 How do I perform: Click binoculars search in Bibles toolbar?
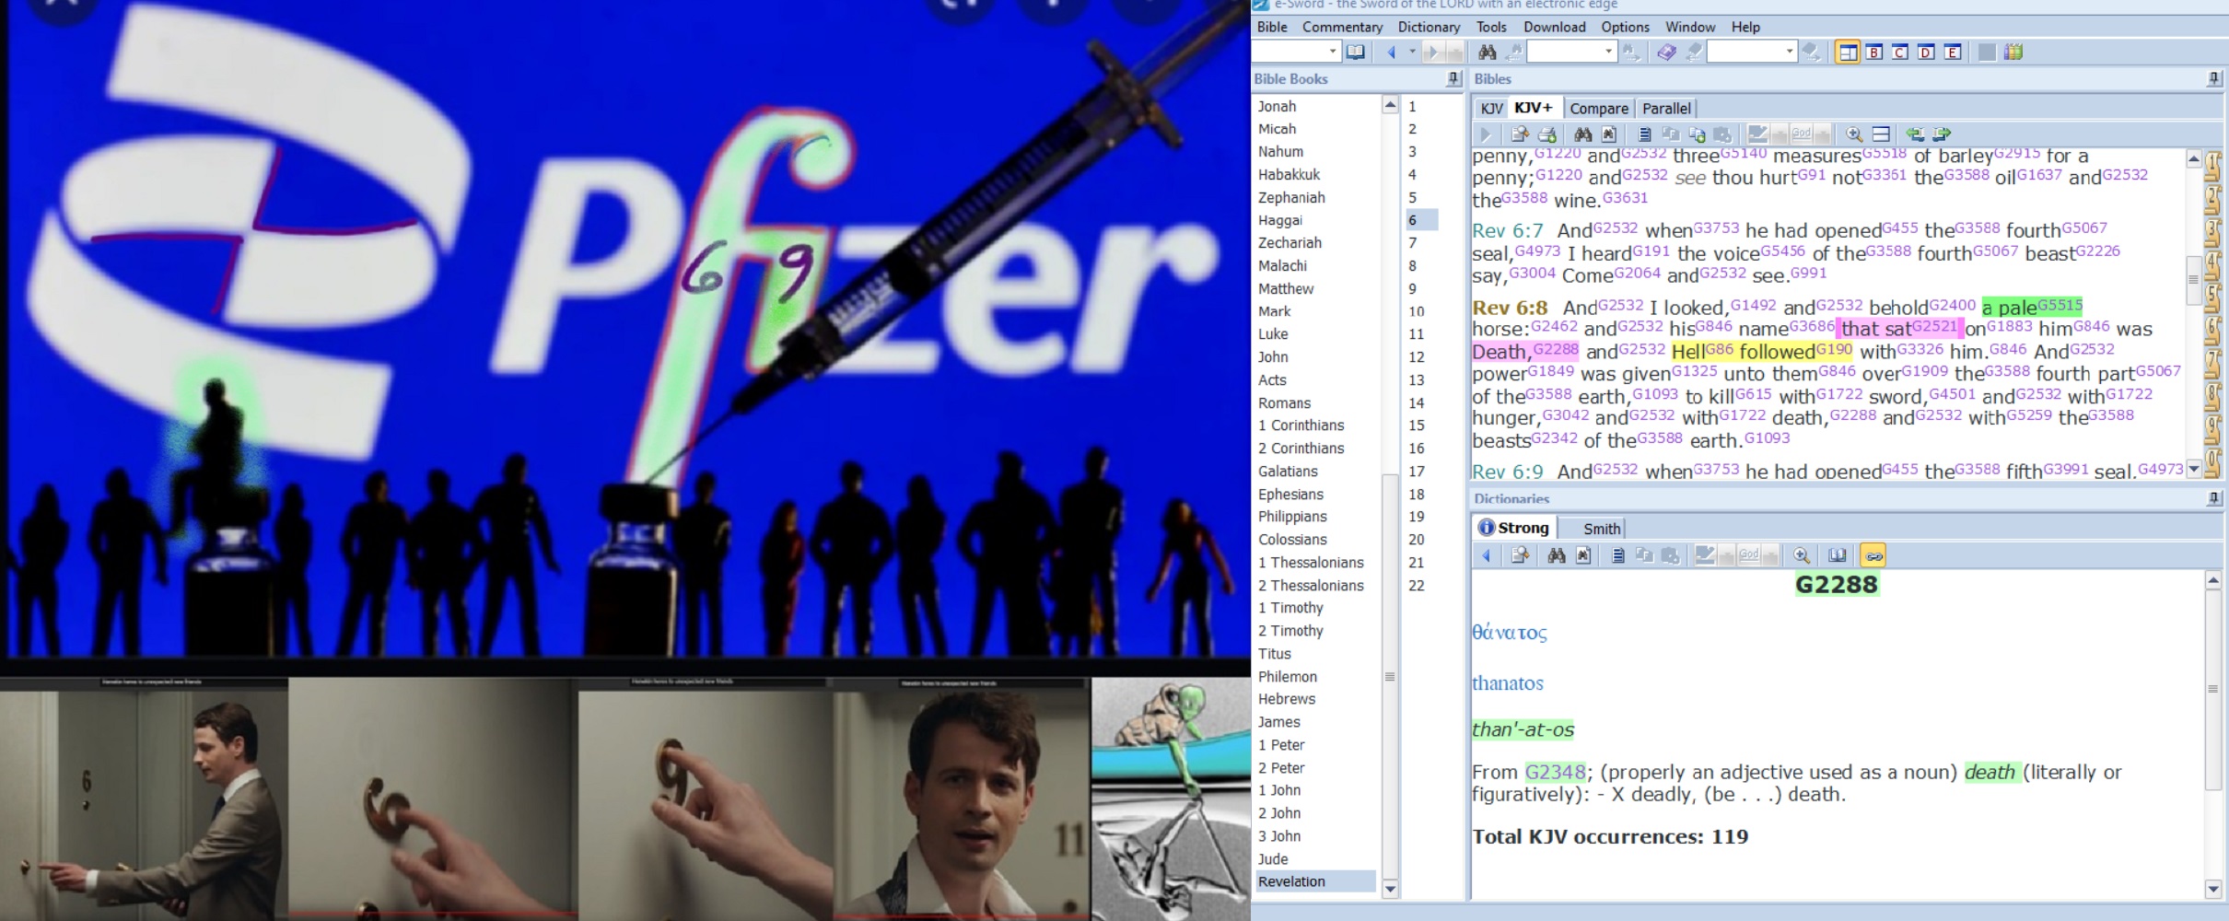1582,134
